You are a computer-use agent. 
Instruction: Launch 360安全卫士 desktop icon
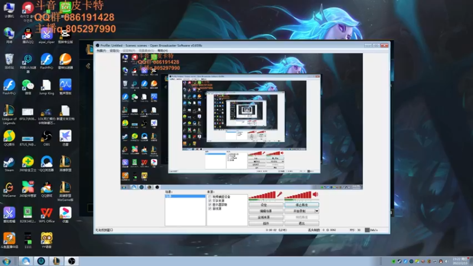[28, 164]
